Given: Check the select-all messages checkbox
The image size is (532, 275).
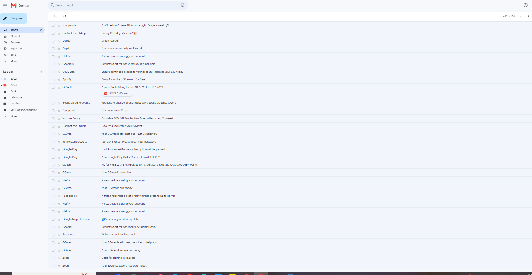Looking at the screenshot, I should [53, 16].
